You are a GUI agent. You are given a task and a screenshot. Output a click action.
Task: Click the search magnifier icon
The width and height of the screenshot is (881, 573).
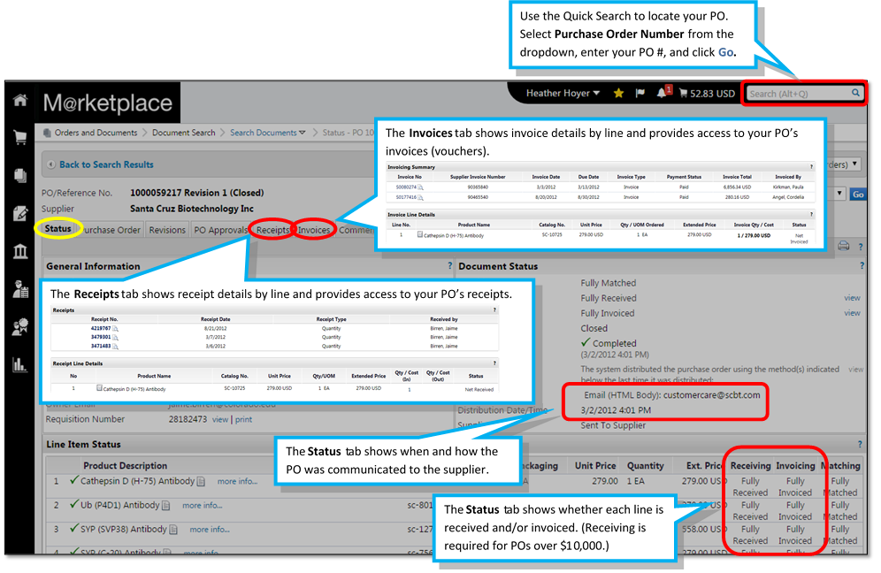(854, 93)
